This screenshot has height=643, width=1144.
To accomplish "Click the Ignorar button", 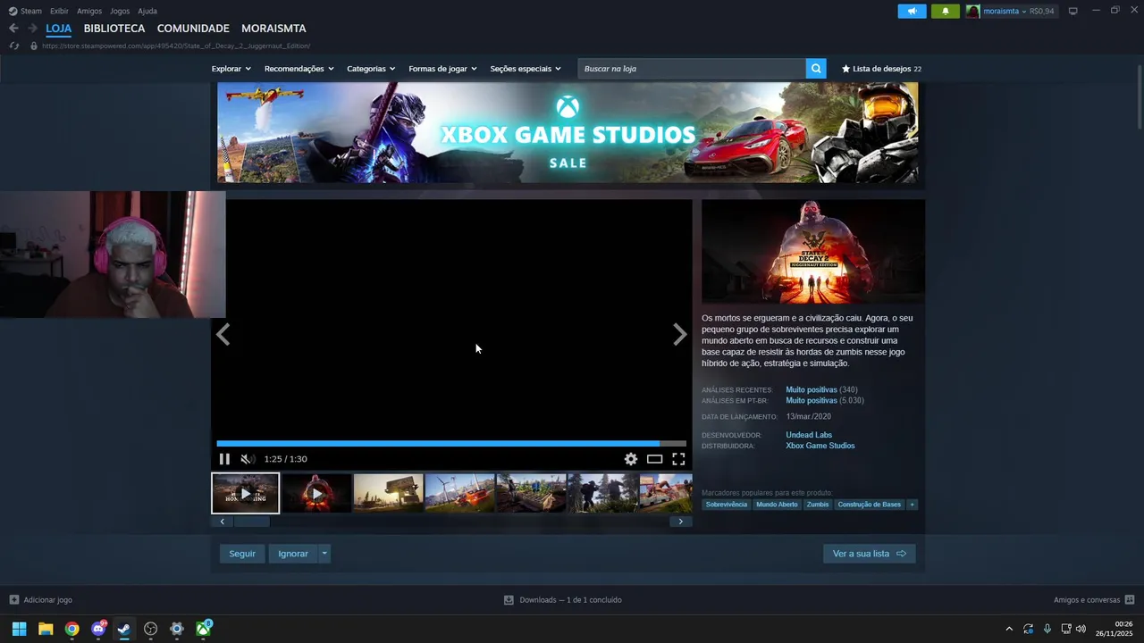I will click(x=293, y=554).
